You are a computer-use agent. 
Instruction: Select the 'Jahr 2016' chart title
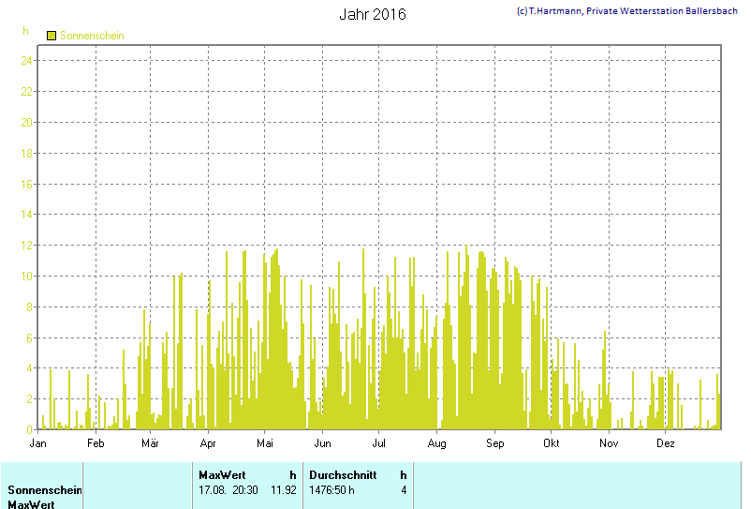pos(372,15)
